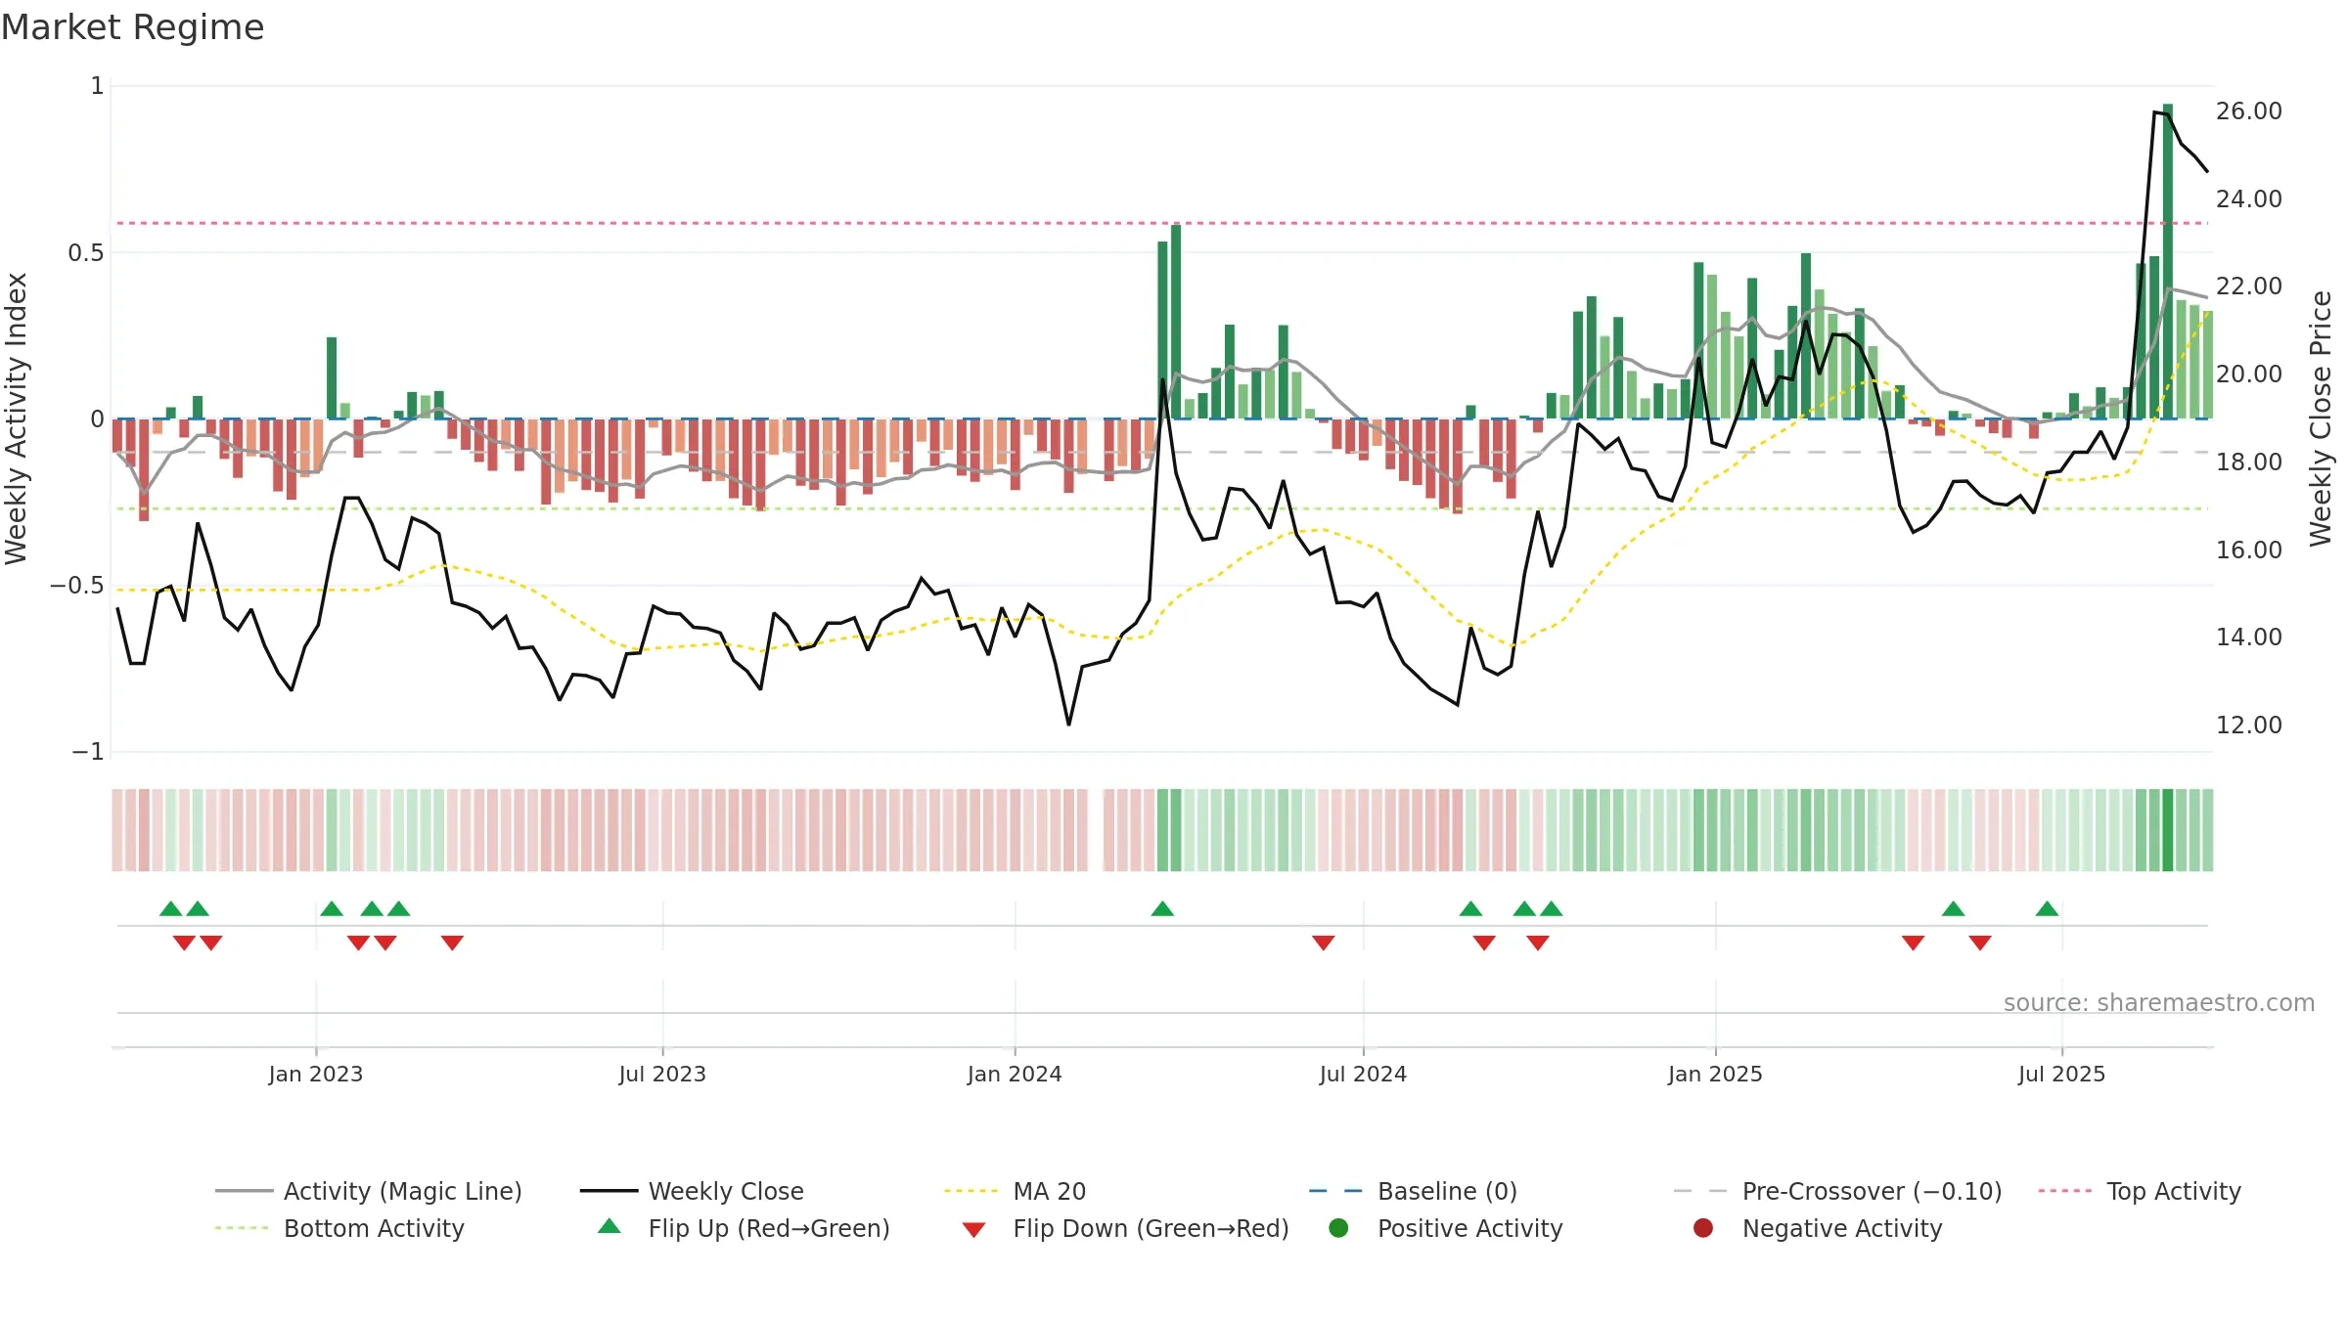Click the green Flip Up triangle in legend
Viewport: 2348px width, 1320px height.
pyautogui.click(x=609, y=1226)
